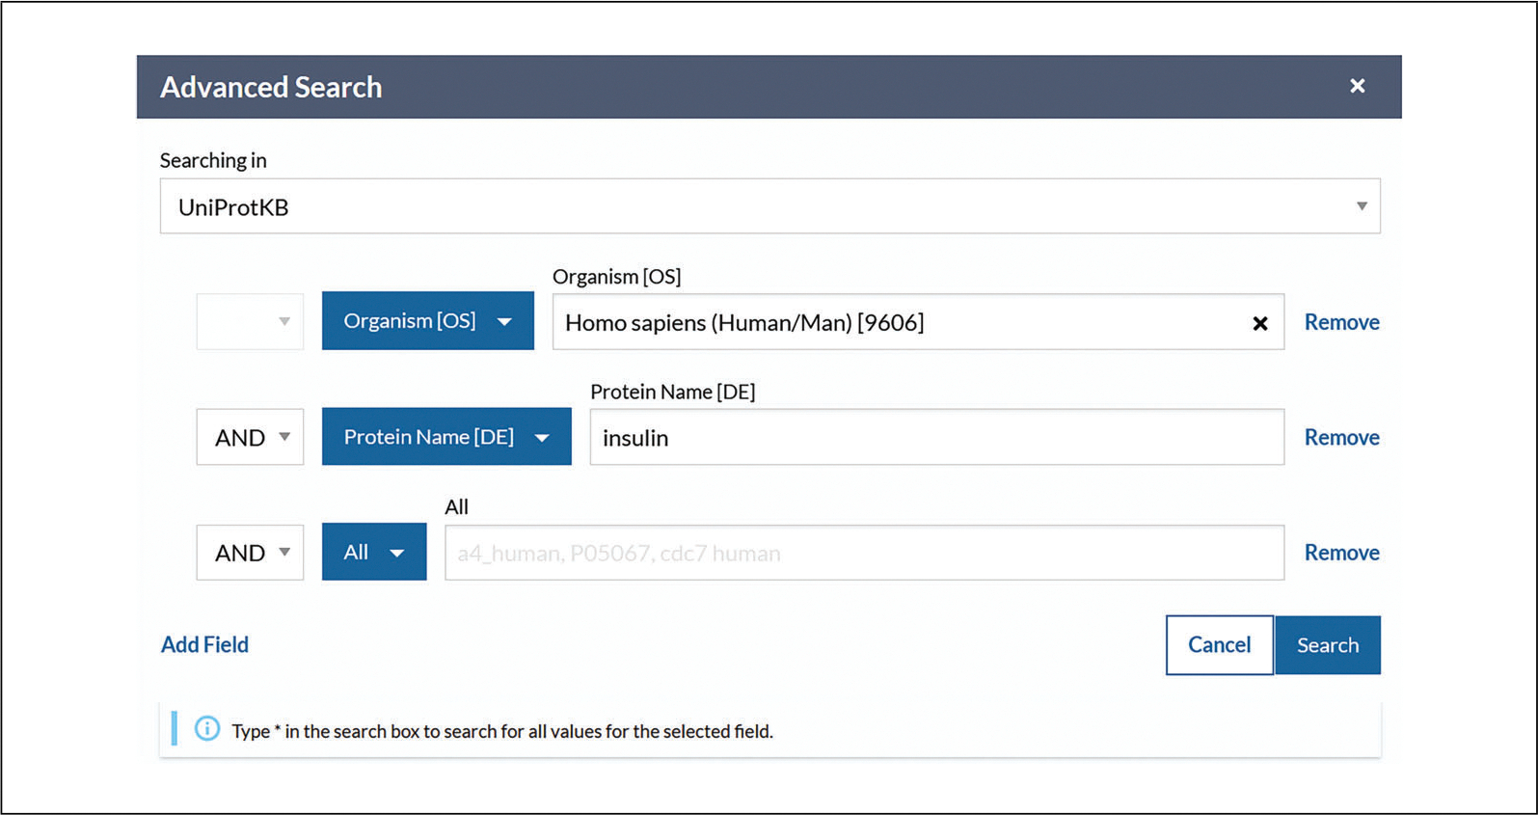Run the query with the Search button
The height and width of the screenshot is (815, 1538).
1327,645
